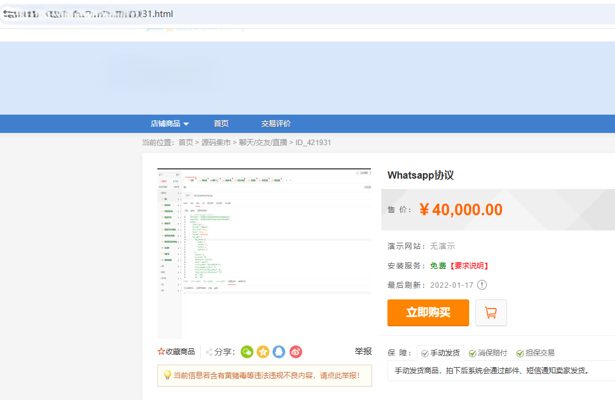
Task: Click info icon beside 2022-01-17 date
Action: tap(482, 285)
